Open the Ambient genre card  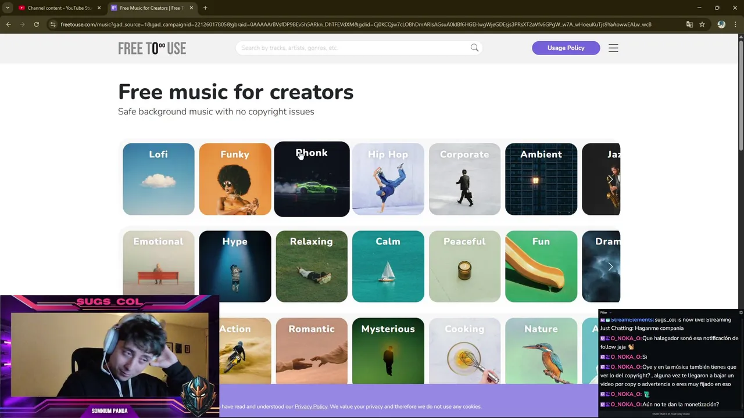pyautogui.click(x=541, y=179)
